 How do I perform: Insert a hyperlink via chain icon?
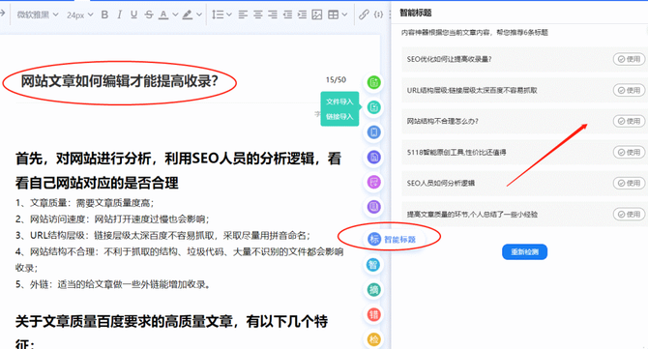[x=364, y=15]
